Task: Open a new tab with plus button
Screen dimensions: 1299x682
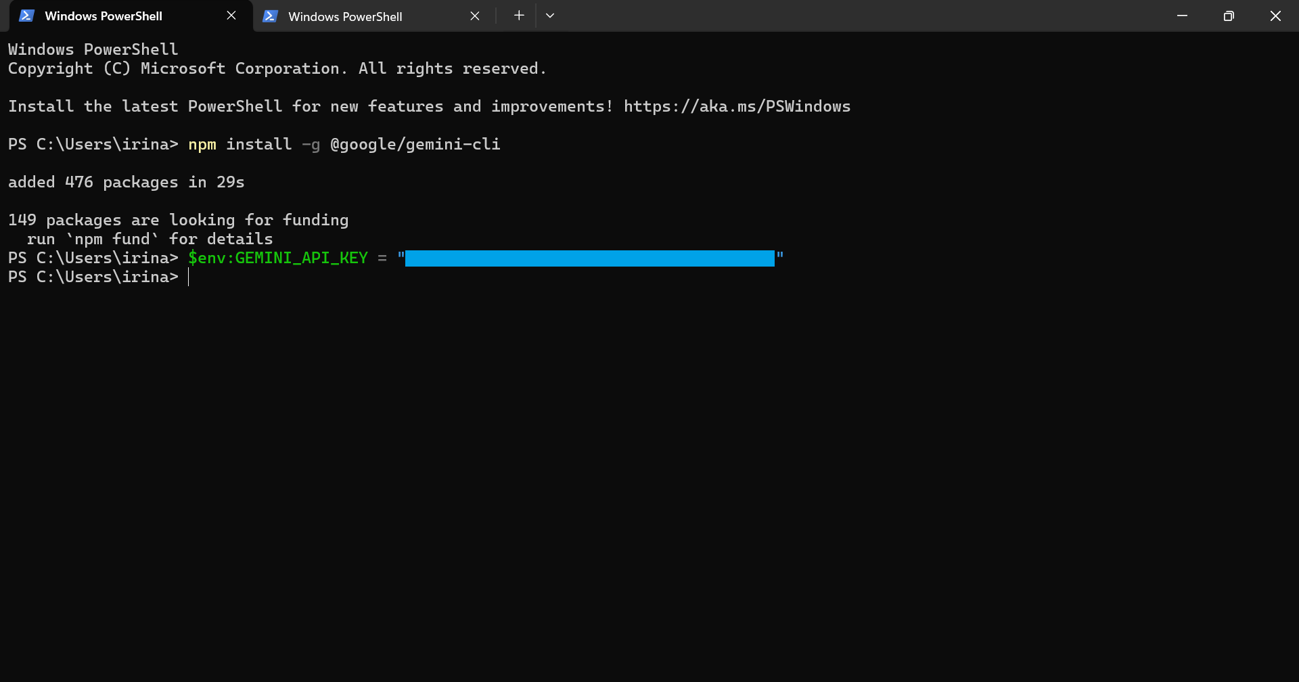Action: (x=519, y=16)
